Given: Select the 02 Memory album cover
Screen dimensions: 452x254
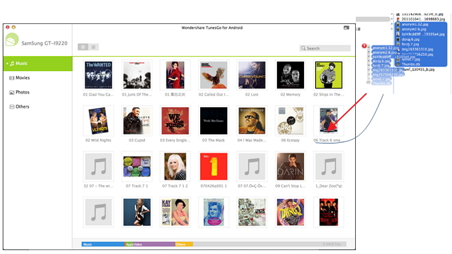Looking at the screenshot, I should [291, 75].
